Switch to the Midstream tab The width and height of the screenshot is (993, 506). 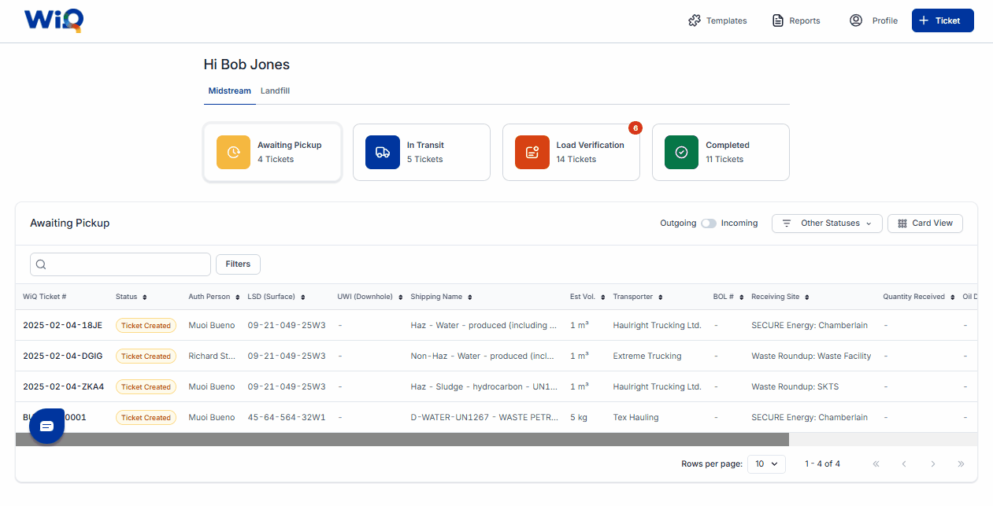point(229,91)
